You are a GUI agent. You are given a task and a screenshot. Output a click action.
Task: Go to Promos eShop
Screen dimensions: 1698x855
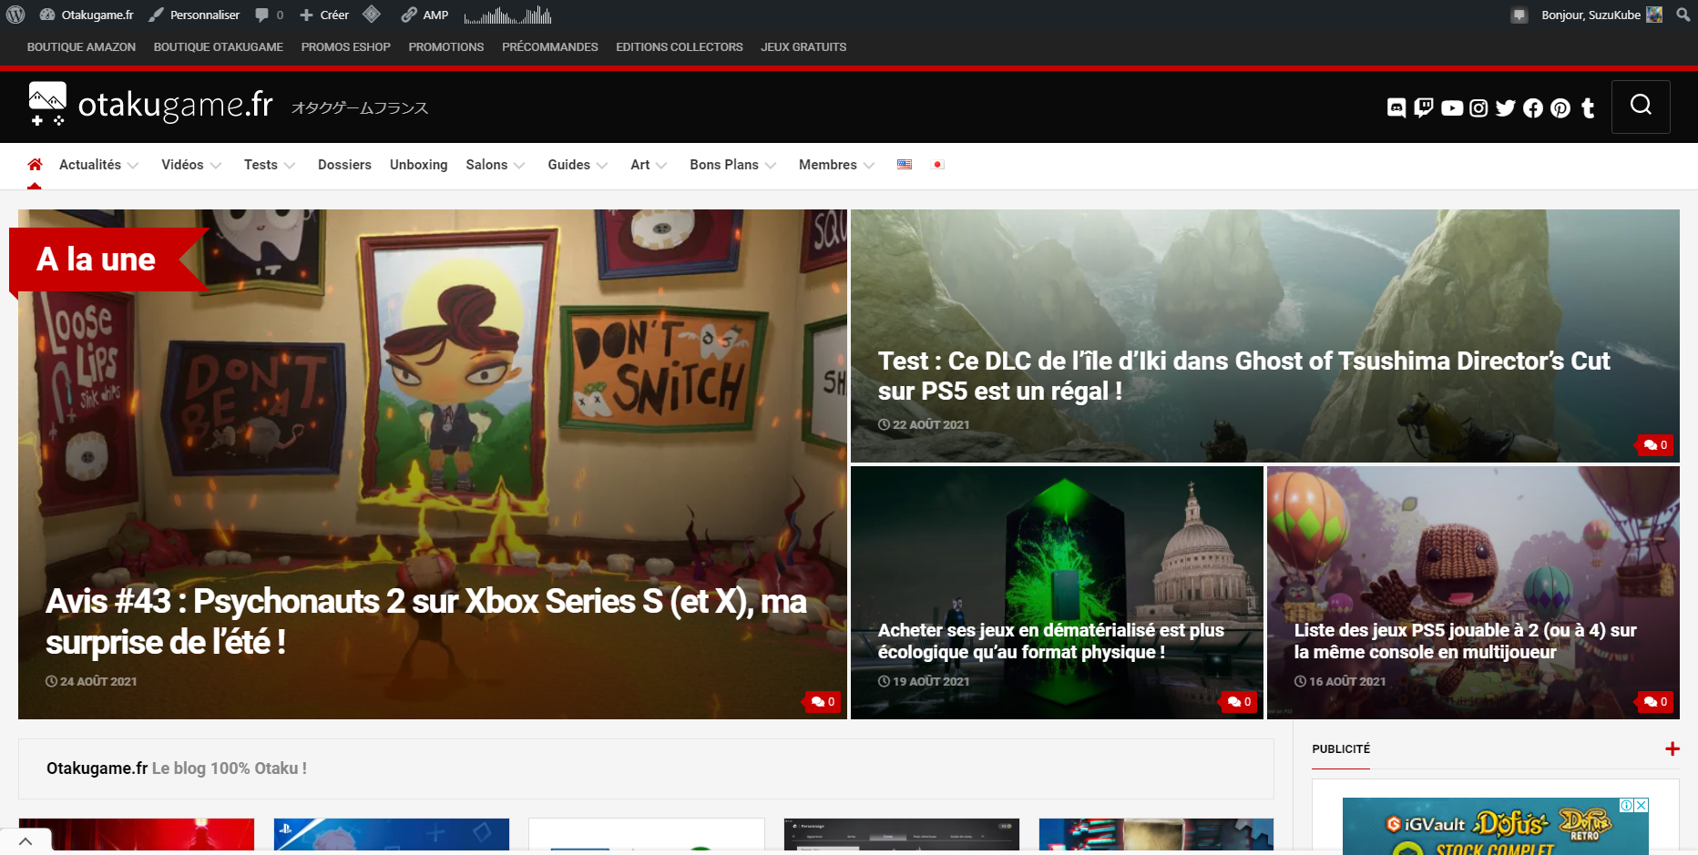[346, 47]
